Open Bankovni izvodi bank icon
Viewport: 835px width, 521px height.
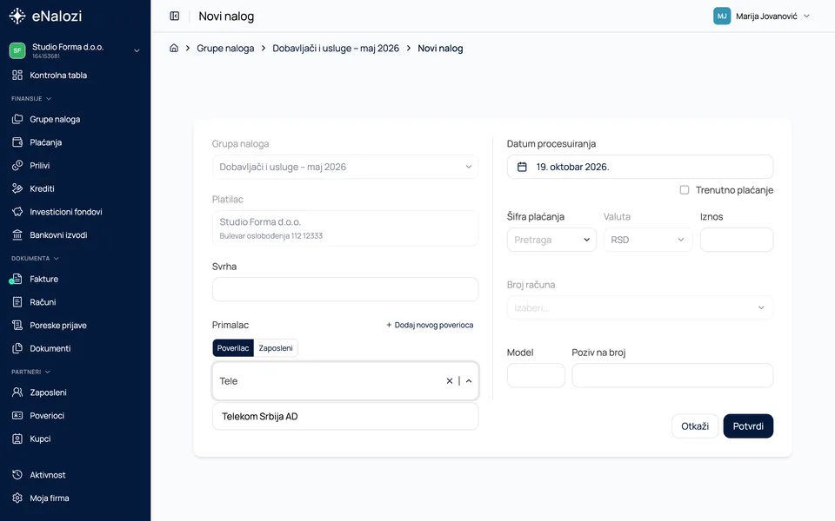(x=17, y=234)
